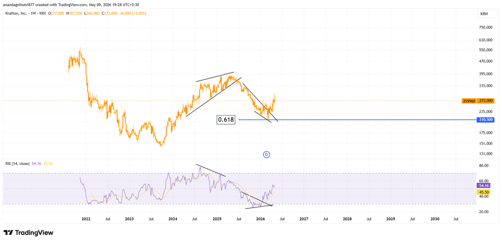
Task: Click the 80.00 RSI axis label
Action: pyautogui.click(x=484, y=166)
